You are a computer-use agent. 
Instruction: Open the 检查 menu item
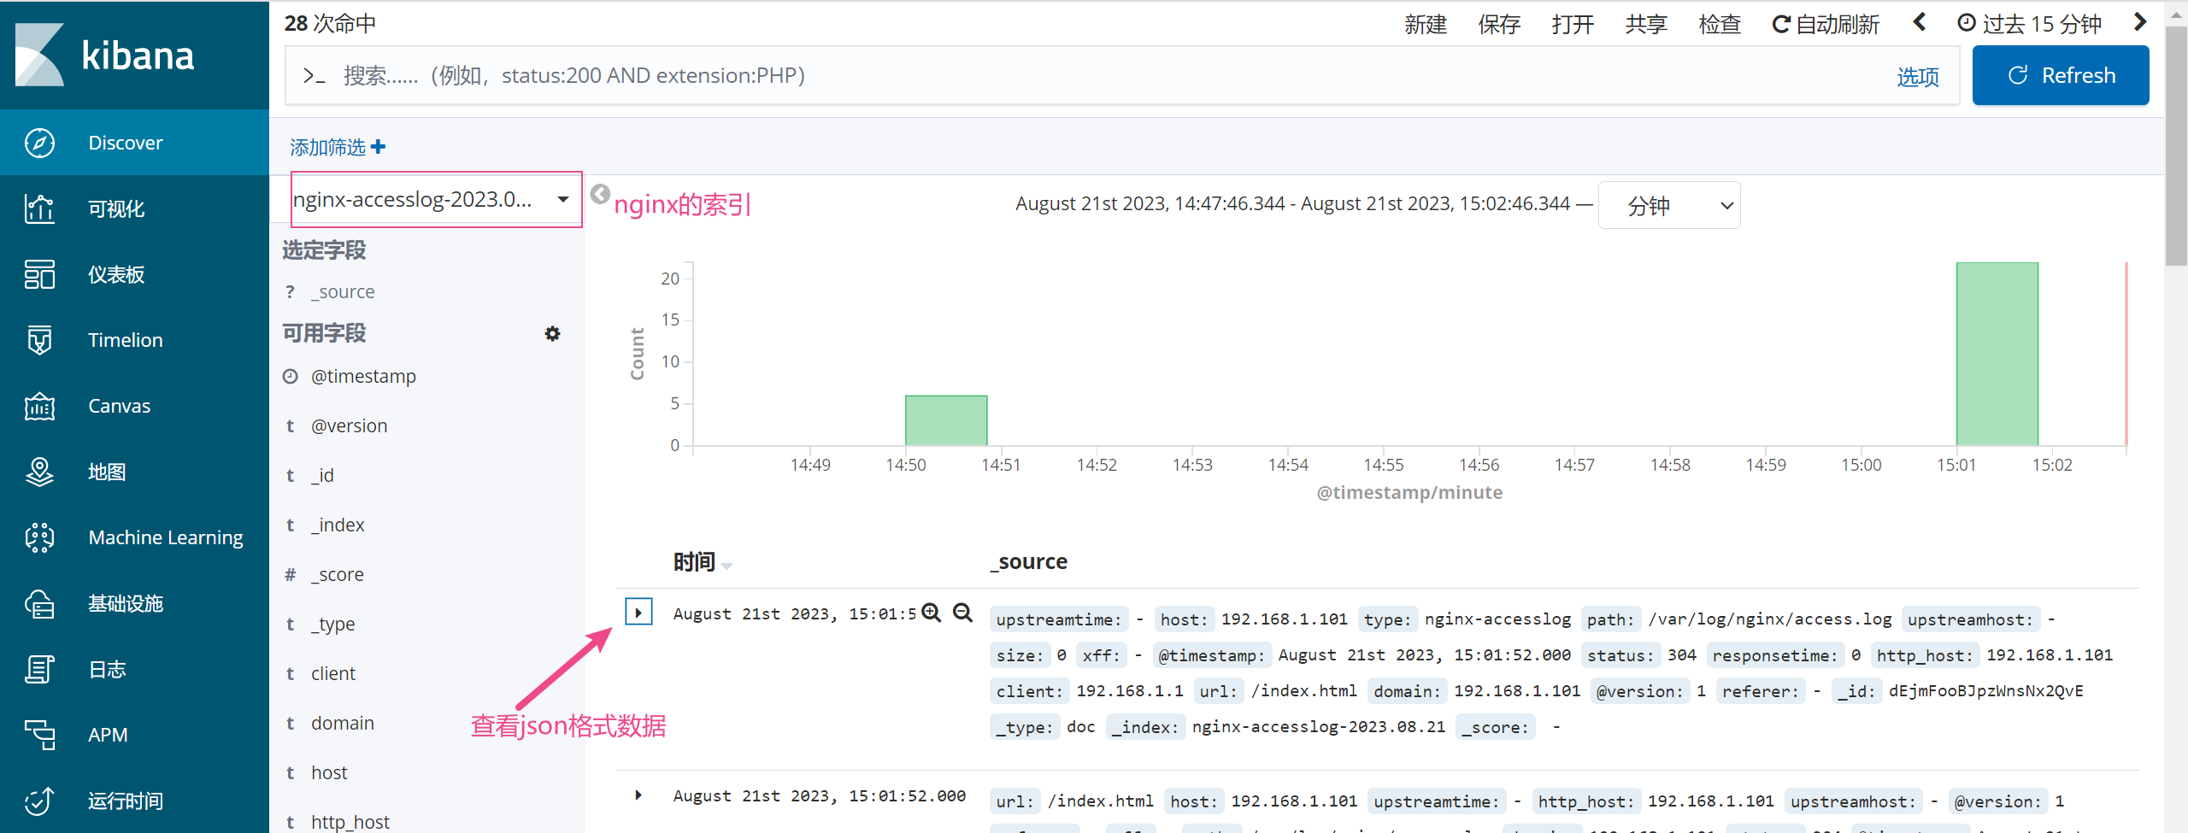pyautogui.click(x=1720, y=24)
